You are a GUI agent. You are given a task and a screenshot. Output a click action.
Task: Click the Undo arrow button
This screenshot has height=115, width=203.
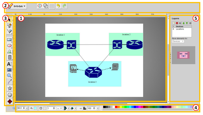[58, 6]
